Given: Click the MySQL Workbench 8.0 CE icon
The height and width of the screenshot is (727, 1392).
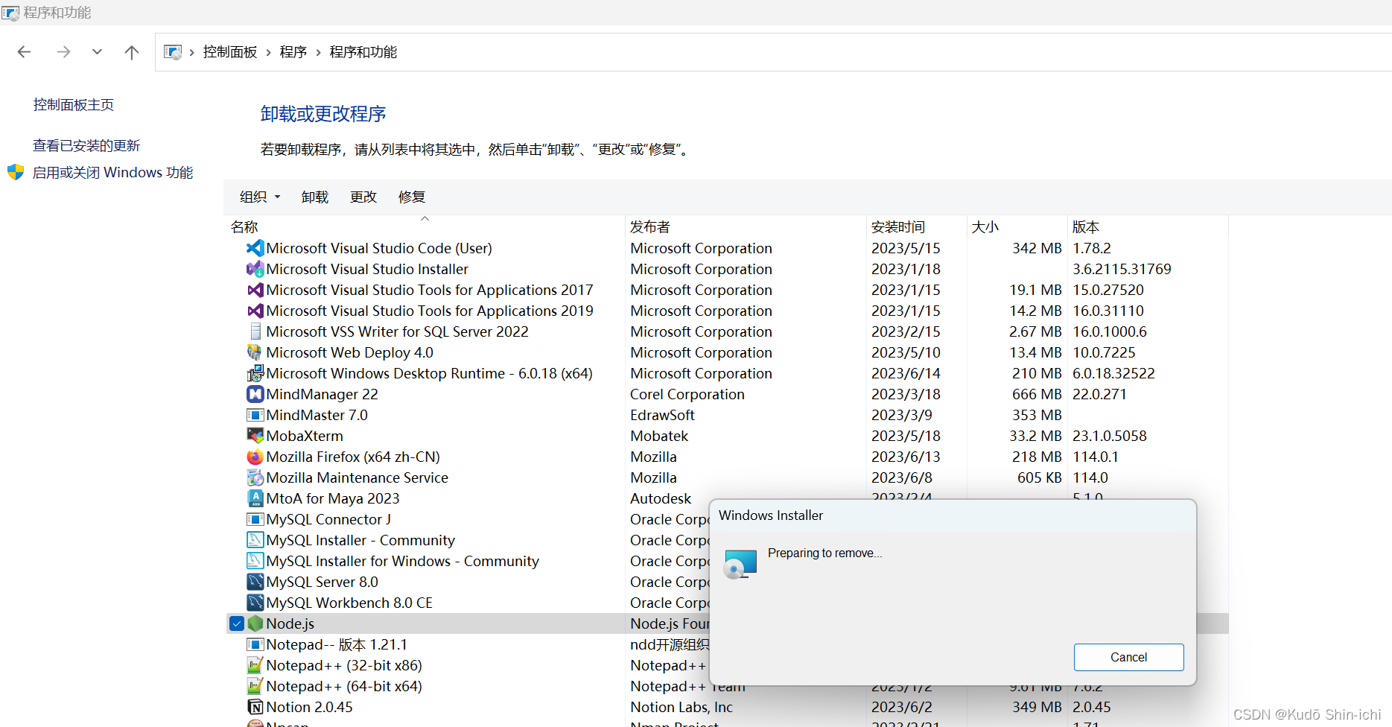Looking at the screenshot, I should tap(255, 603).
